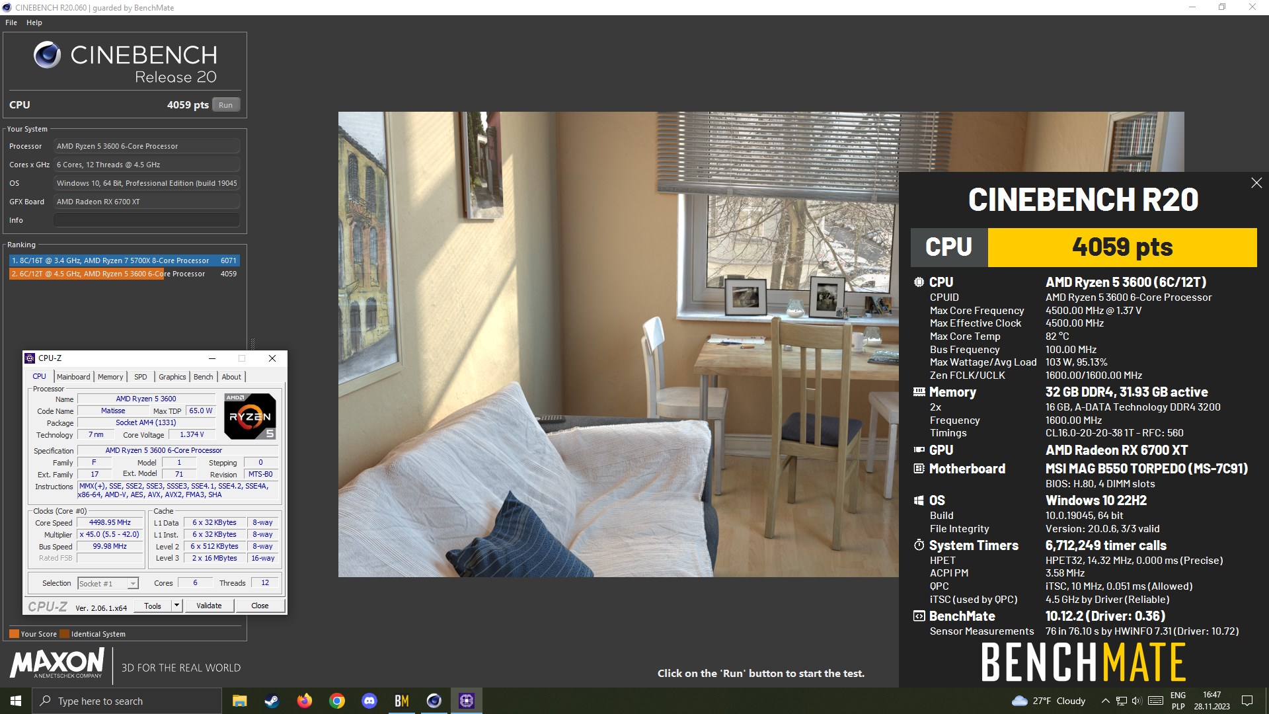Click the Processor field AMD Ryzen 5 3600
The image size is (1269, 714).
(x=147, y=146)
